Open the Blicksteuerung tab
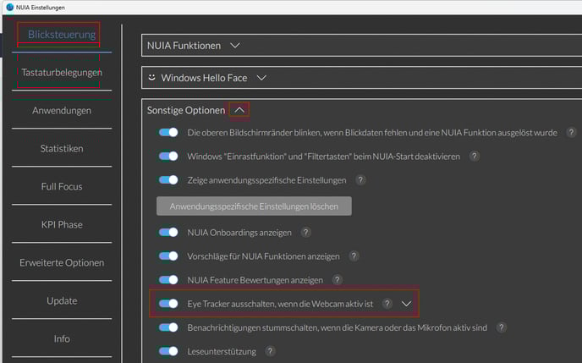This screenshot has height=363, width=582. click(62, 35)
